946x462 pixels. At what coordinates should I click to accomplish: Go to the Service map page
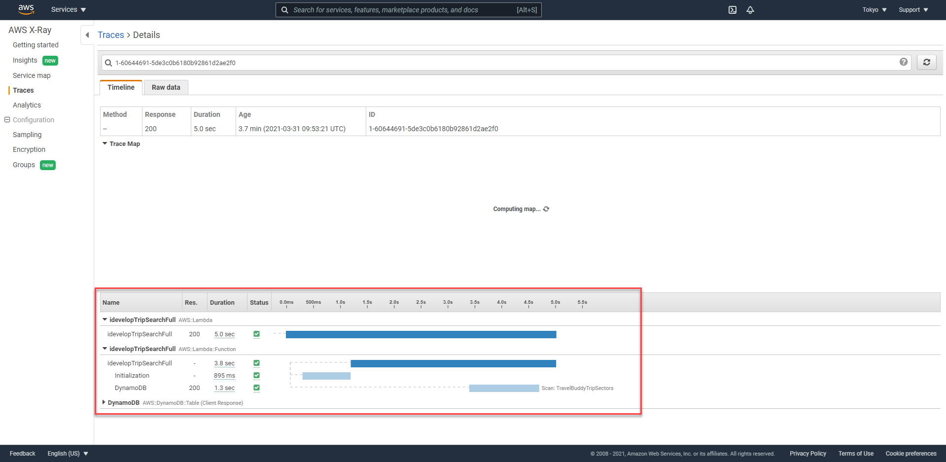(32, 75)
